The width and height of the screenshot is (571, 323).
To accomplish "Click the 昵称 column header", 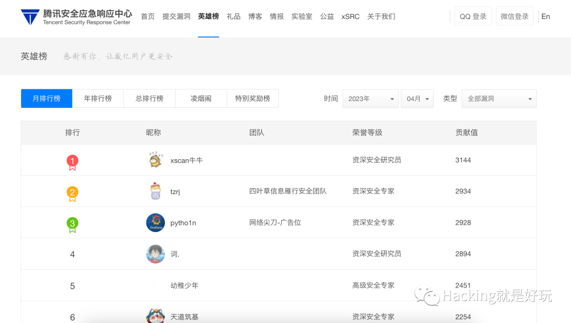I will point(153,133).
